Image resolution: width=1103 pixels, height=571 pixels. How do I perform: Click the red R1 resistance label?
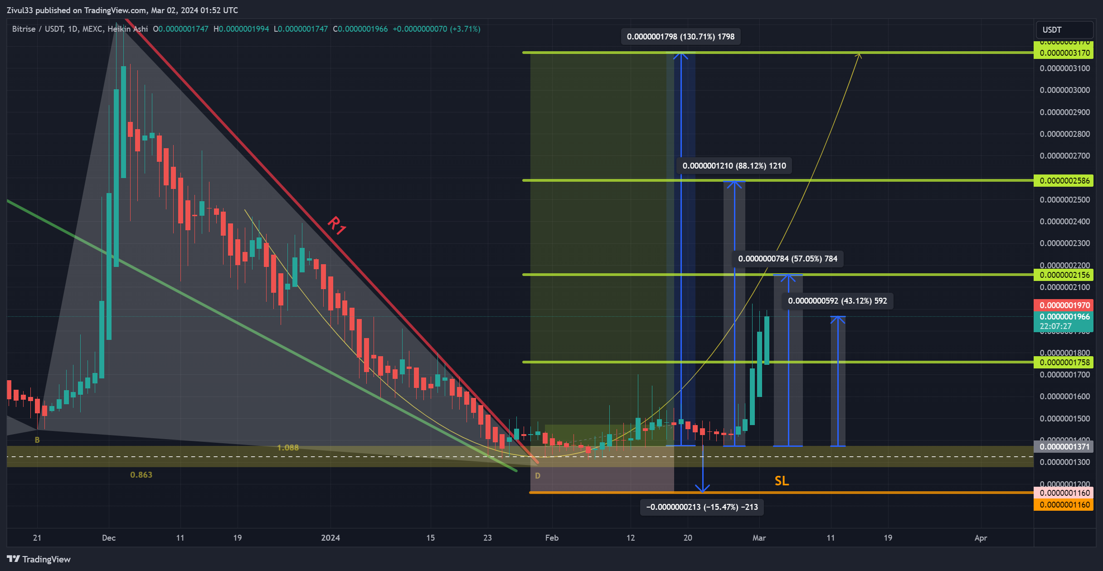point(336,225)
